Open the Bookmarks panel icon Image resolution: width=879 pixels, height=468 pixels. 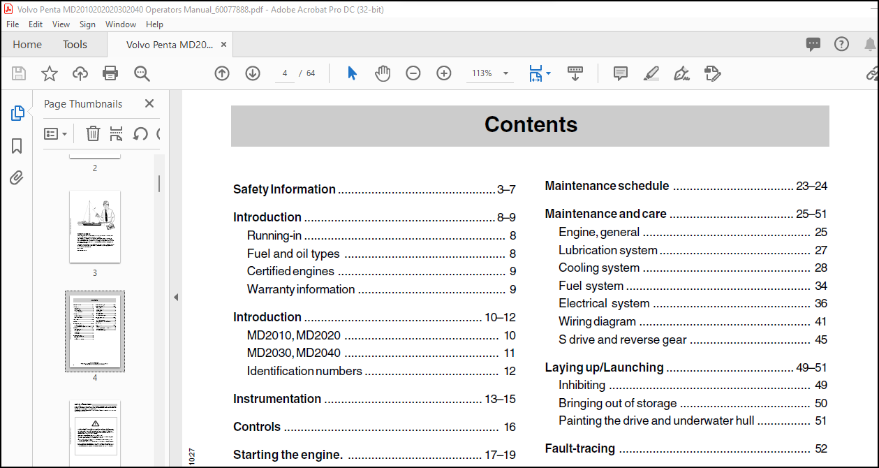click(17, 145)
